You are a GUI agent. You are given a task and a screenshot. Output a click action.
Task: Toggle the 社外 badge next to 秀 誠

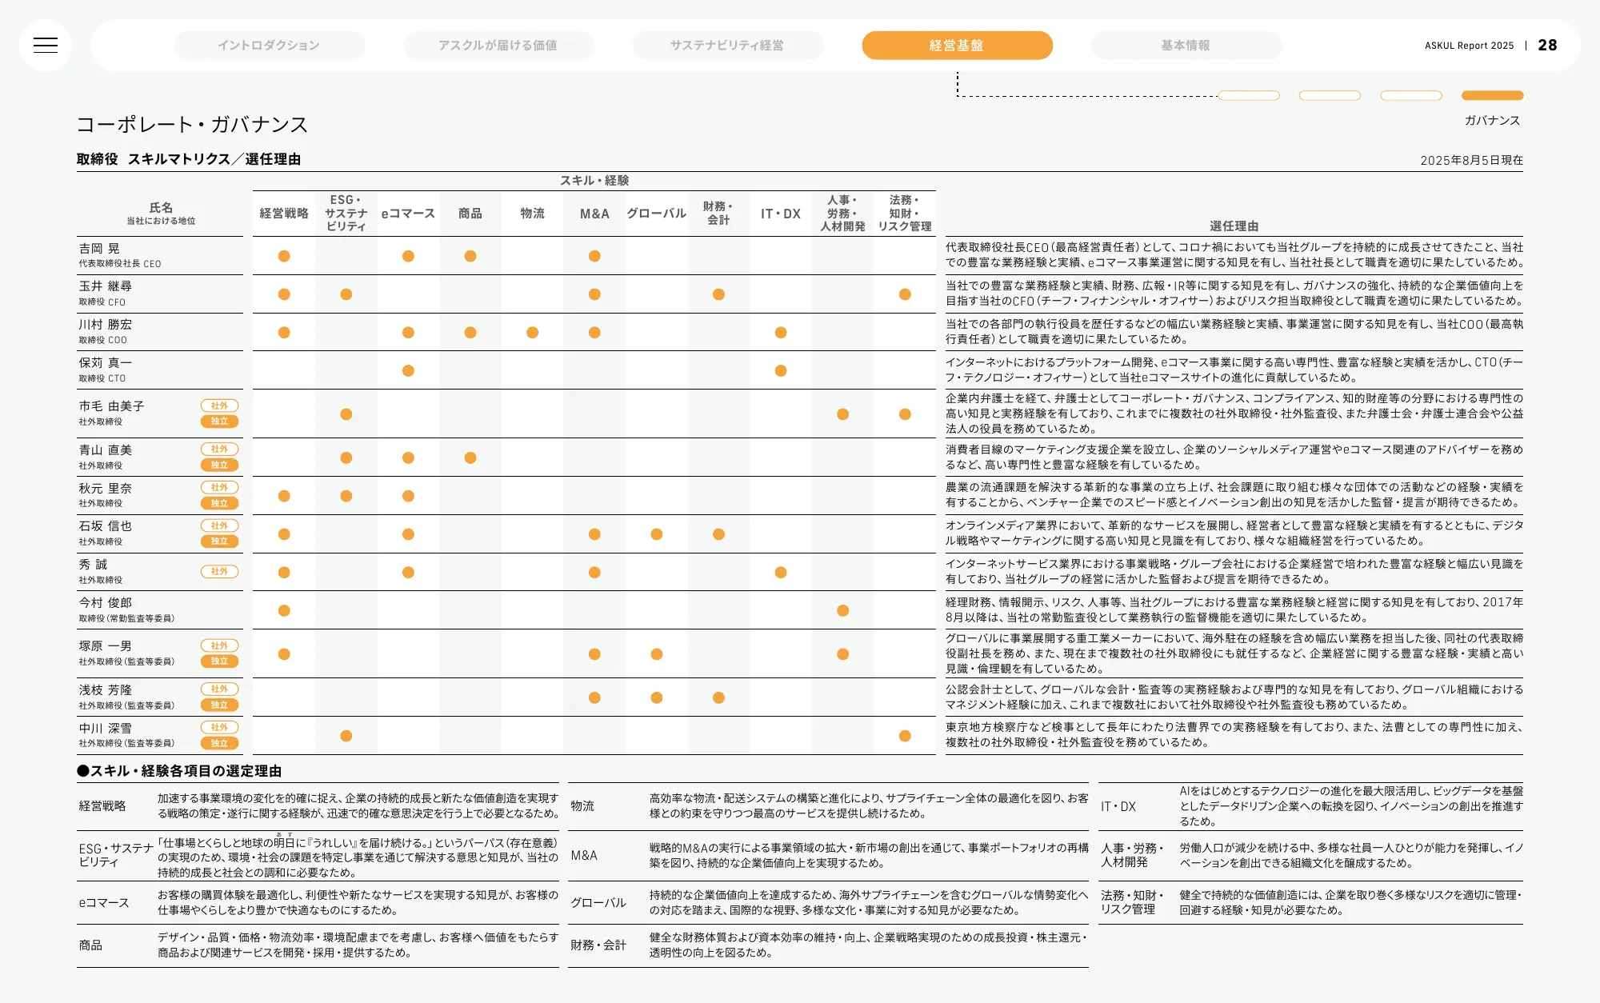pos(220,571)
